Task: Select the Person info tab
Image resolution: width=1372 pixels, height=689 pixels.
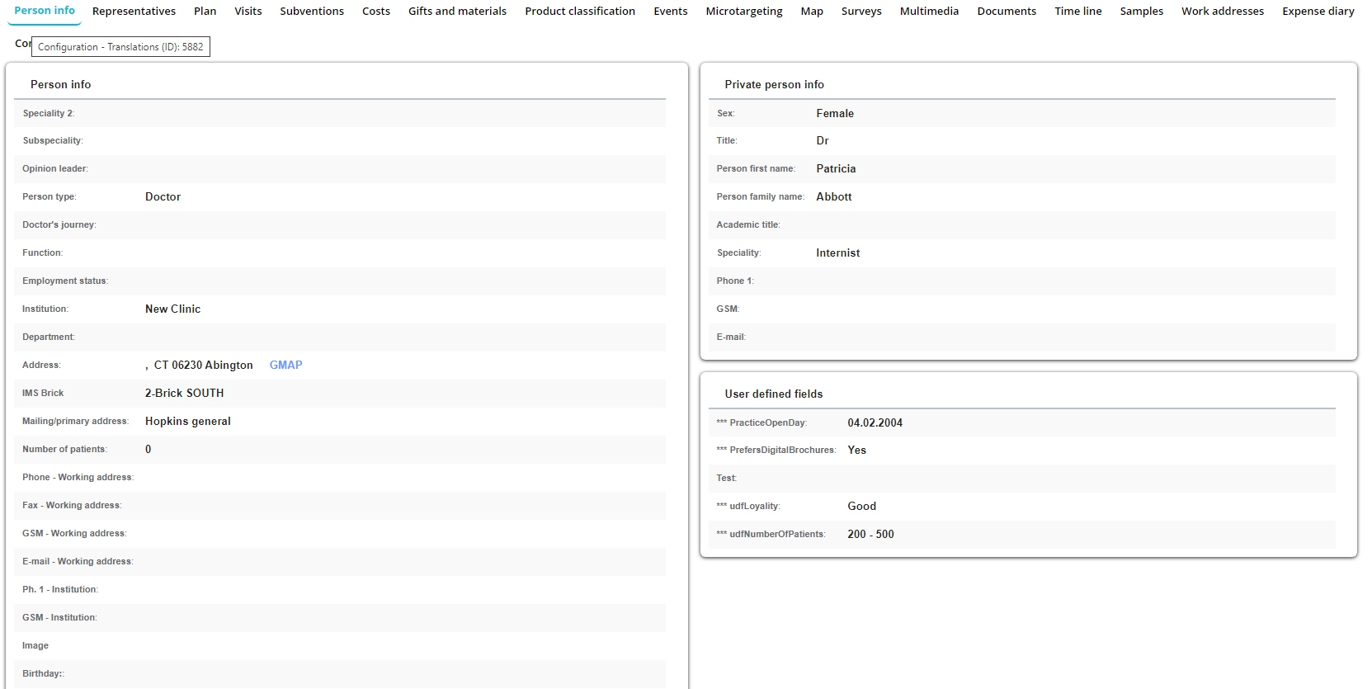Action: (x=45, y=11)
